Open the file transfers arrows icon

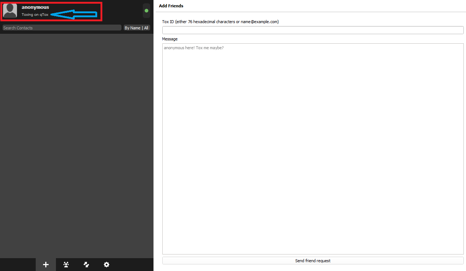[87, 264]
